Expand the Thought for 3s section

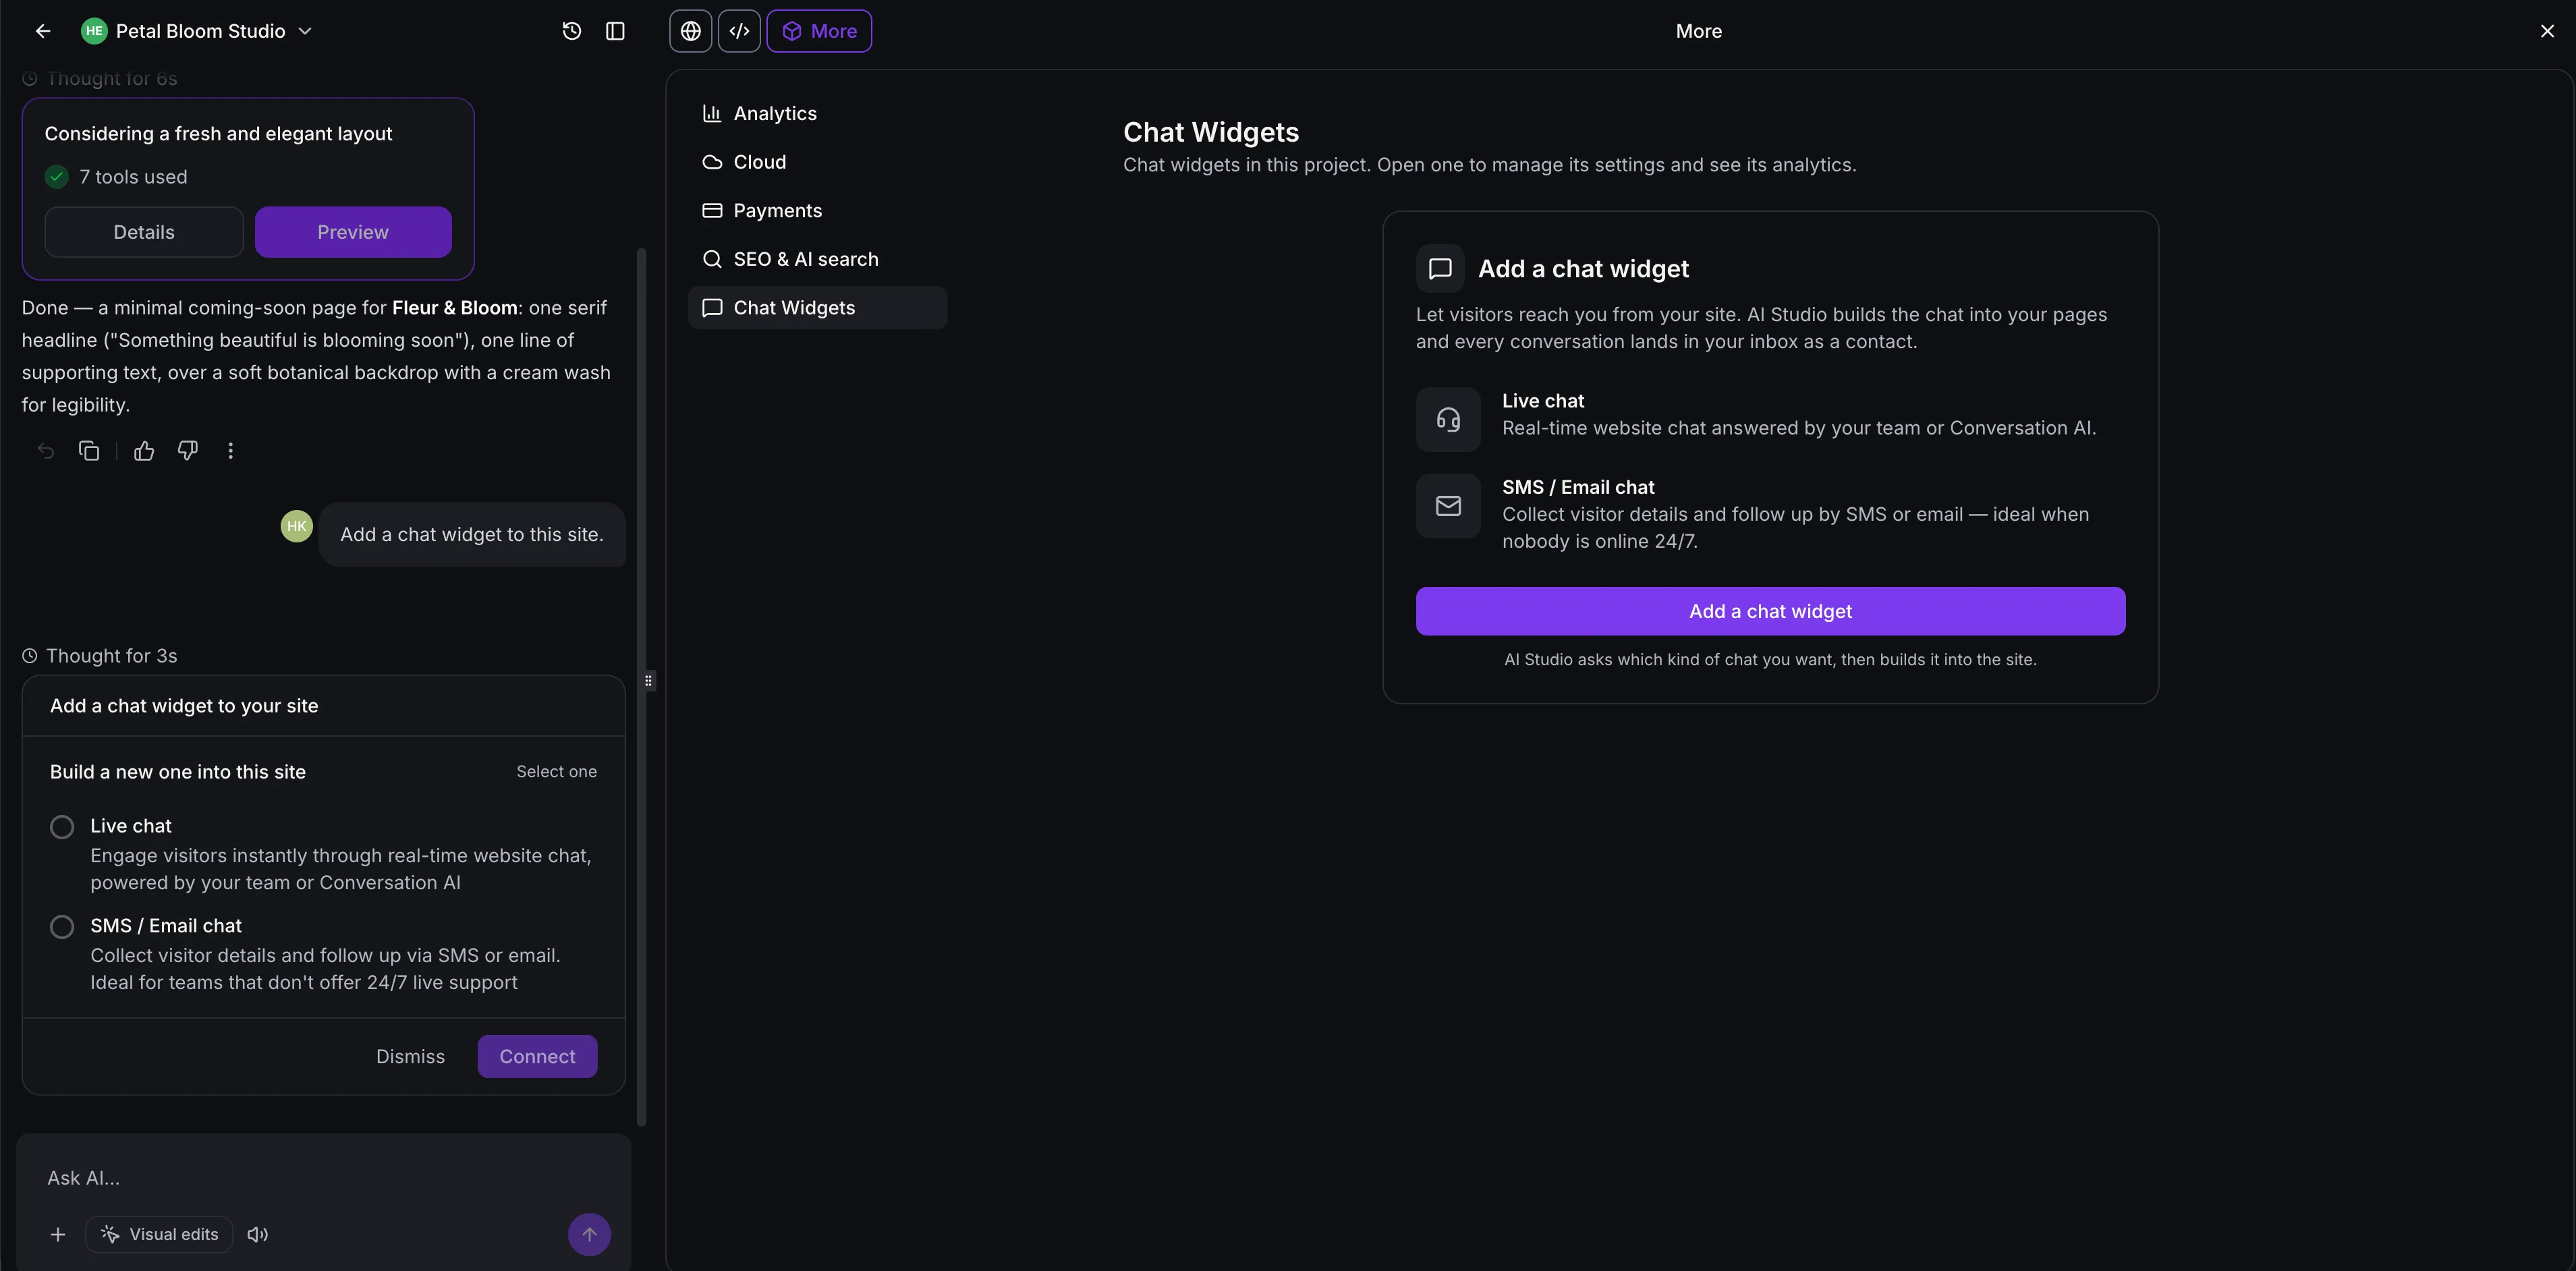pos(100,656)
